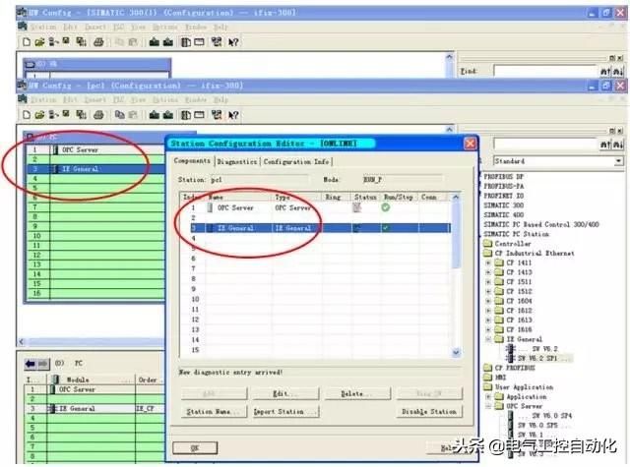630x467 pixels.
Task: Click scroll-up arrow of dialog component list
Action: 456,197
